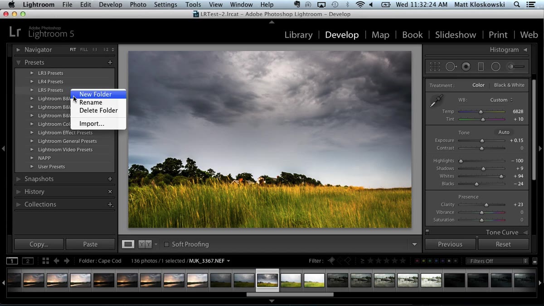Switch to the Library module

click(x=298, y=35)
